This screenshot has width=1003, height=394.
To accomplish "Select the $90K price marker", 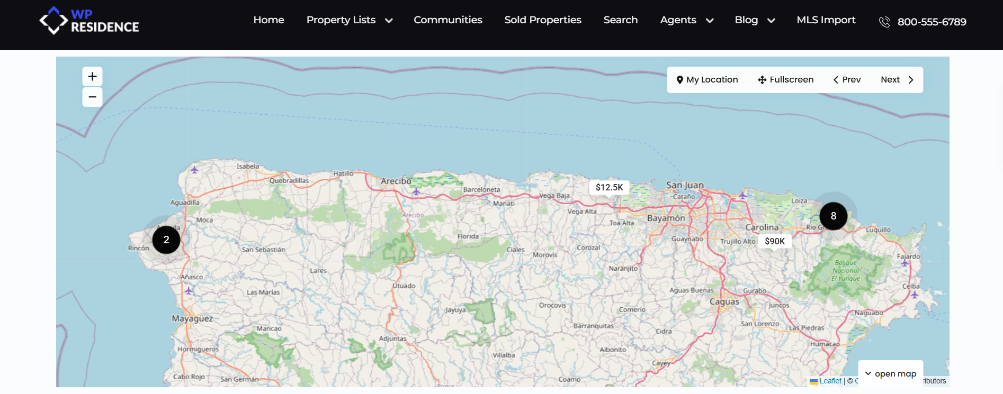I will pos(775,241).
